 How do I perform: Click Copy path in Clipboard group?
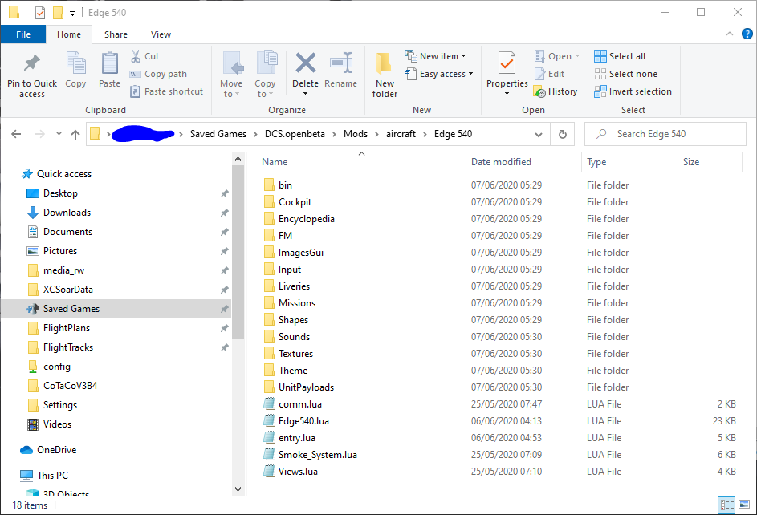(x=158, y=74)
